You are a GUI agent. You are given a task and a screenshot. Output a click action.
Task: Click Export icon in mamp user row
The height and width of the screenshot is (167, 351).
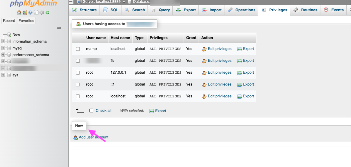(x=239, y=49)
